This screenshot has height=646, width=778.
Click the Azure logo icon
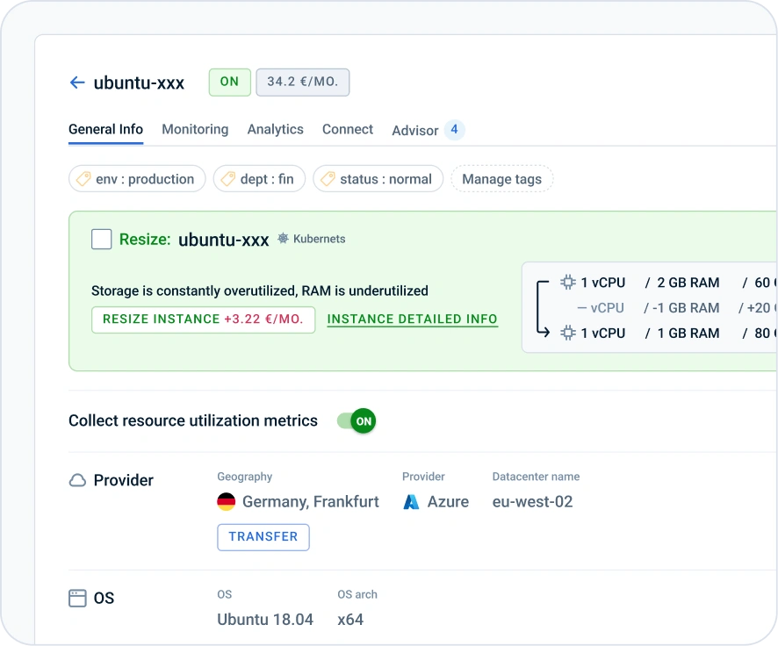(x=411, y=502)
